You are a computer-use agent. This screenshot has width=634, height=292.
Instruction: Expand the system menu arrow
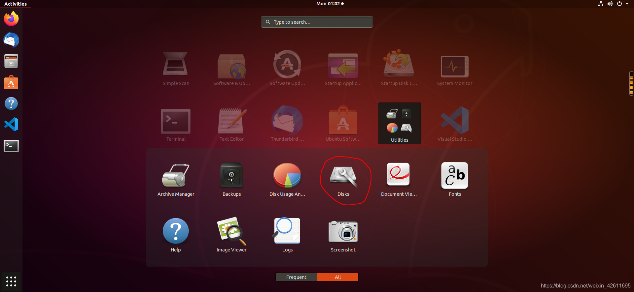(x=627, y=4)
